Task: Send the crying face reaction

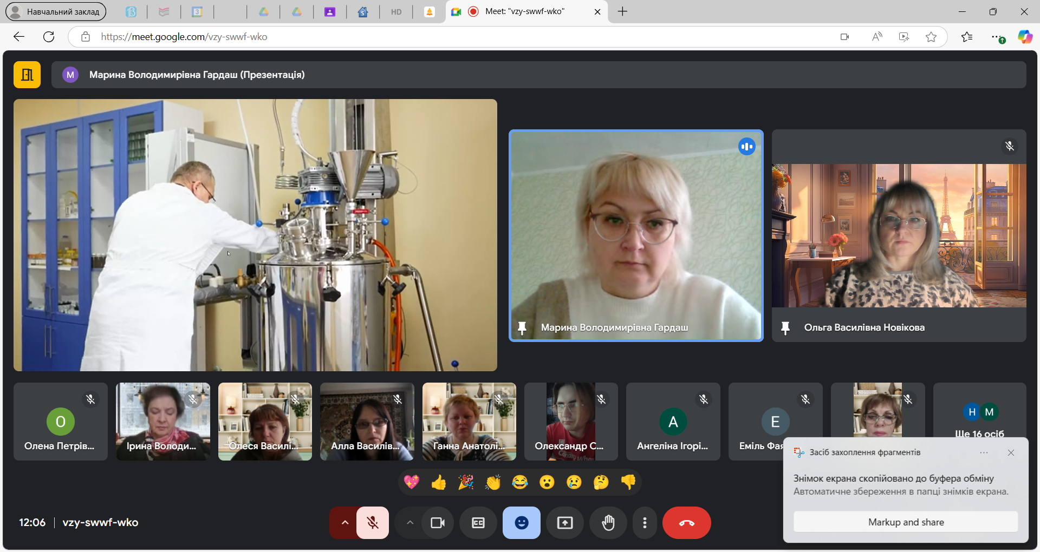Action: [x=574, y=482]
